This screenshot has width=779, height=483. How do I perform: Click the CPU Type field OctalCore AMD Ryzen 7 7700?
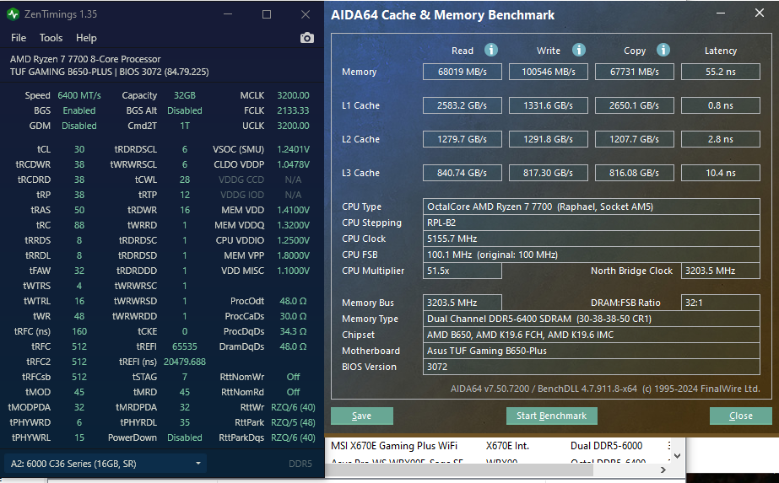(591, 207)
